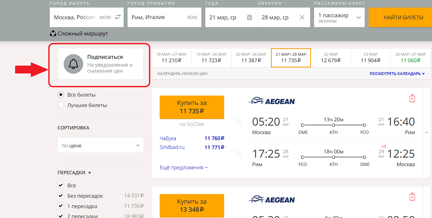Tick checkbox beside 17:25 Rome departure
This screenshot has height=218, width=432.
(x=238, y=154)
